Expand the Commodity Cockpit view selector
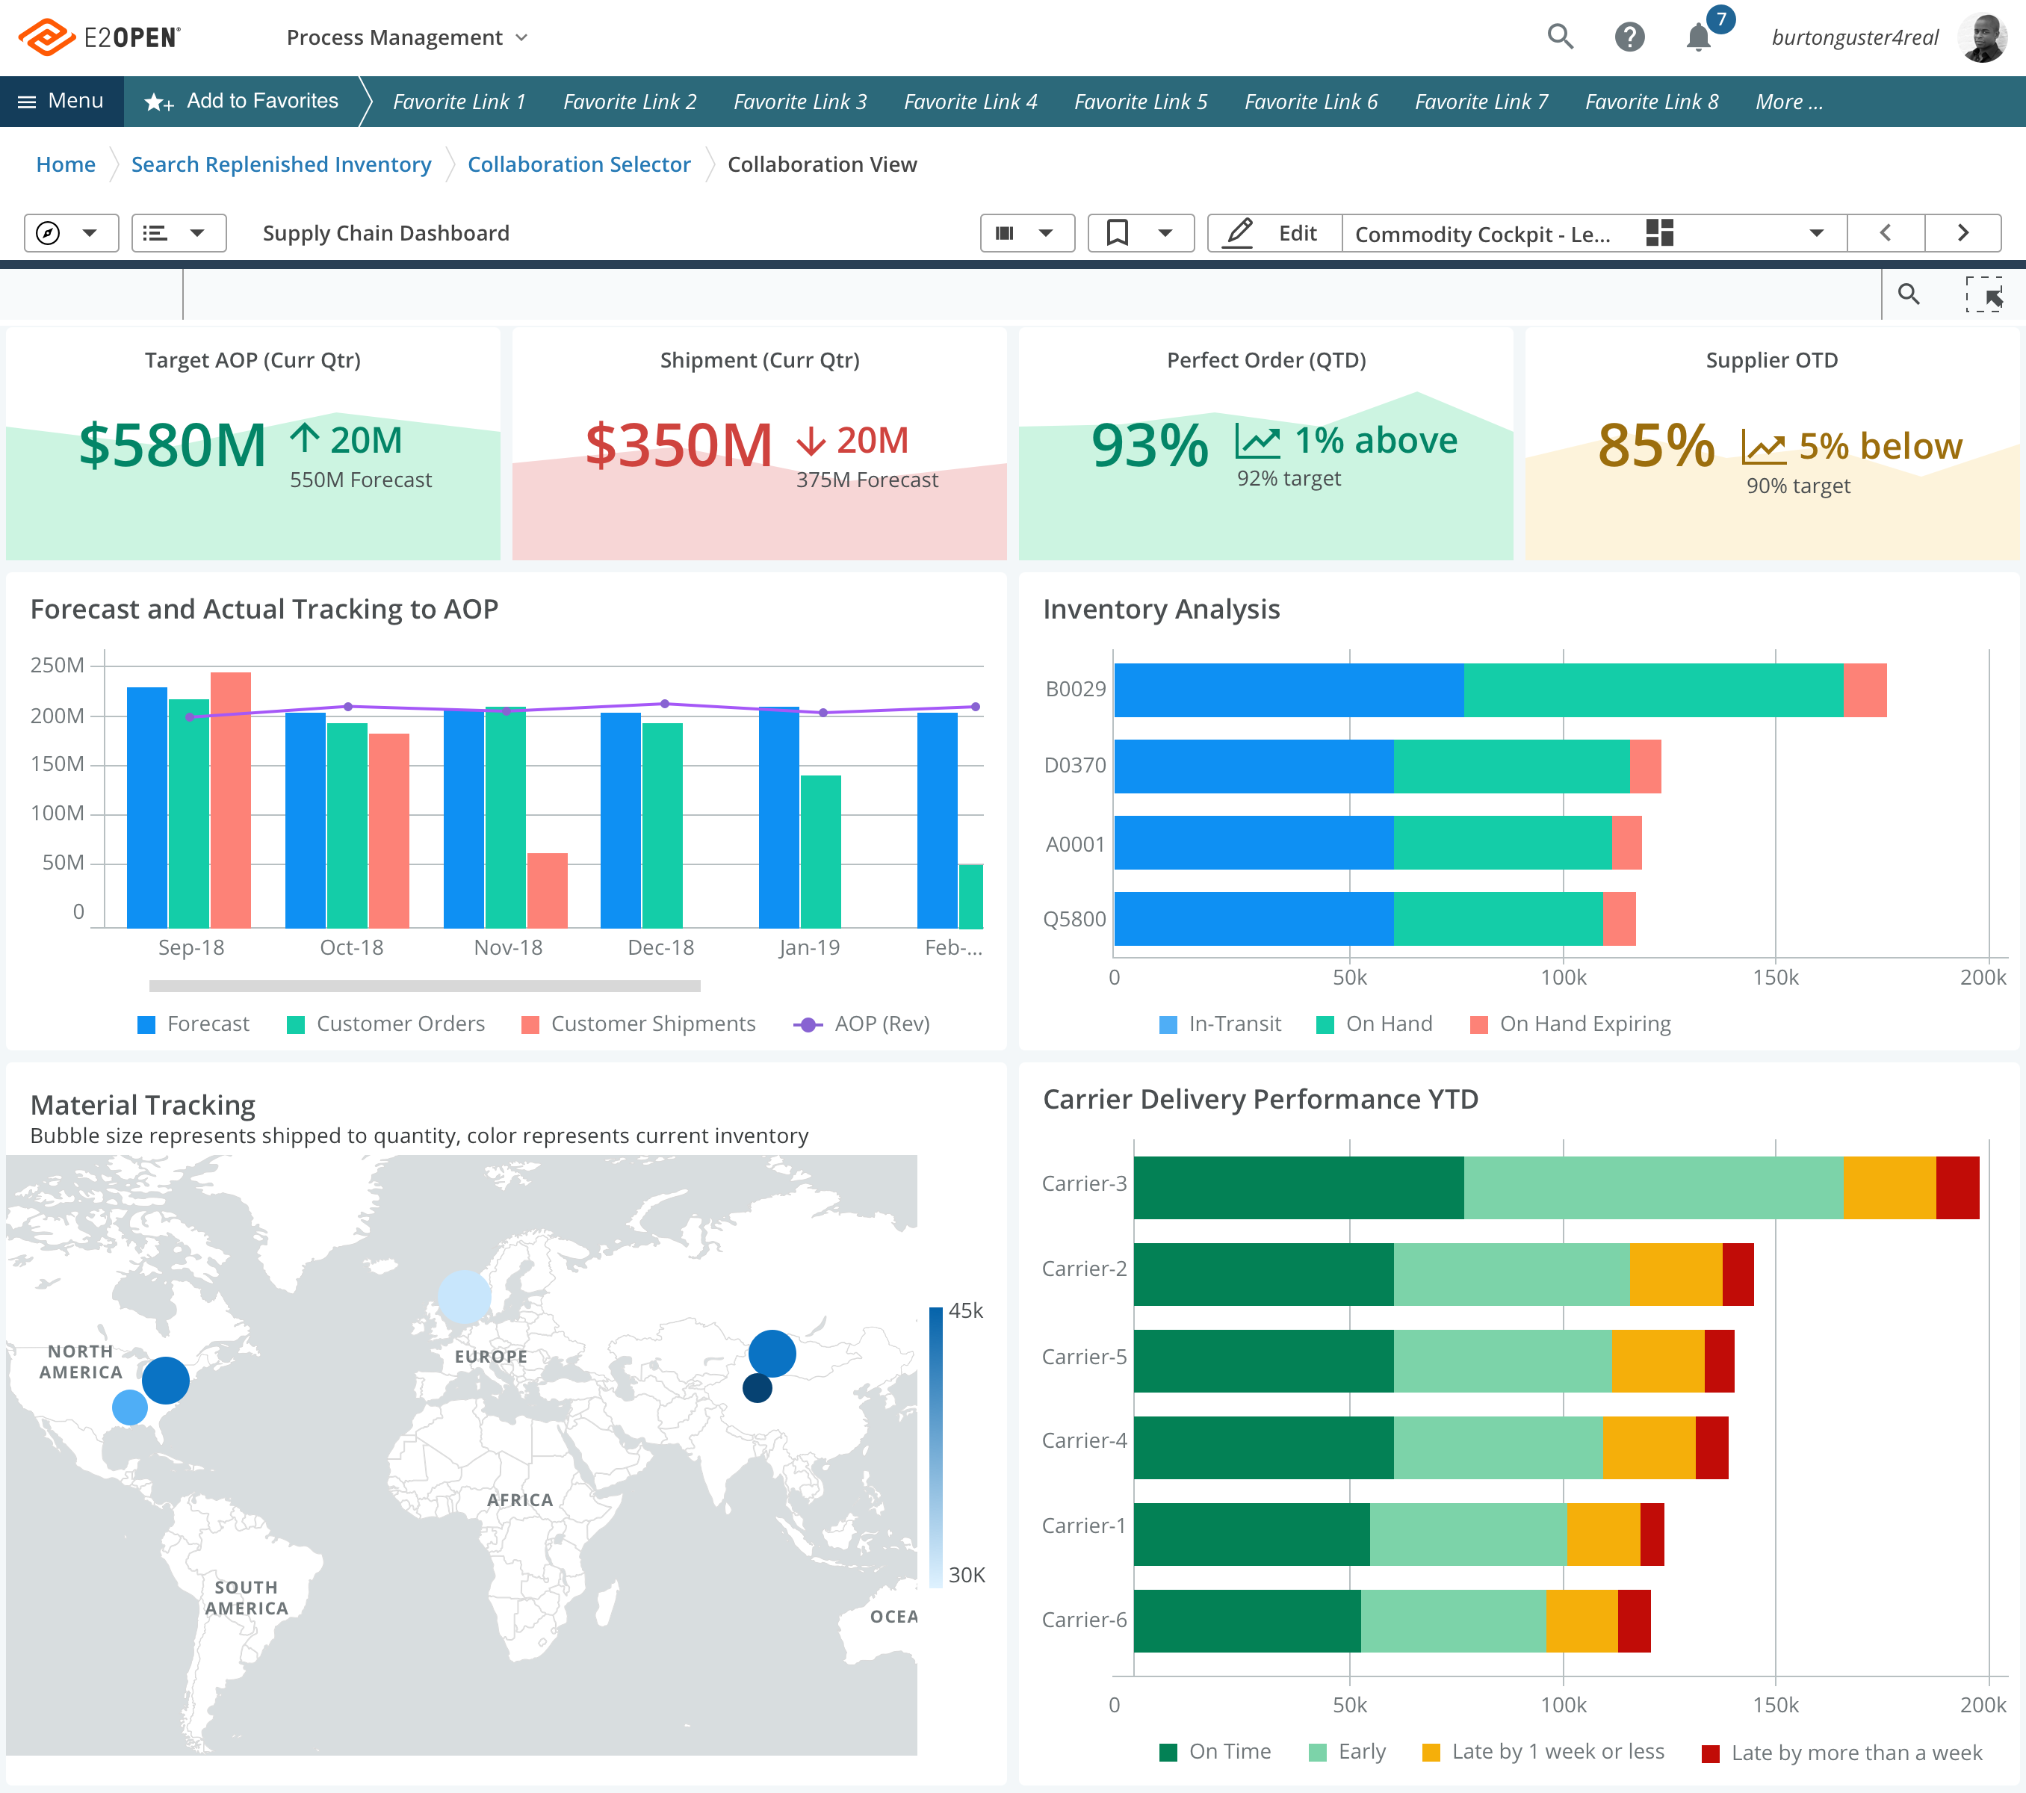 (1817, 233)
